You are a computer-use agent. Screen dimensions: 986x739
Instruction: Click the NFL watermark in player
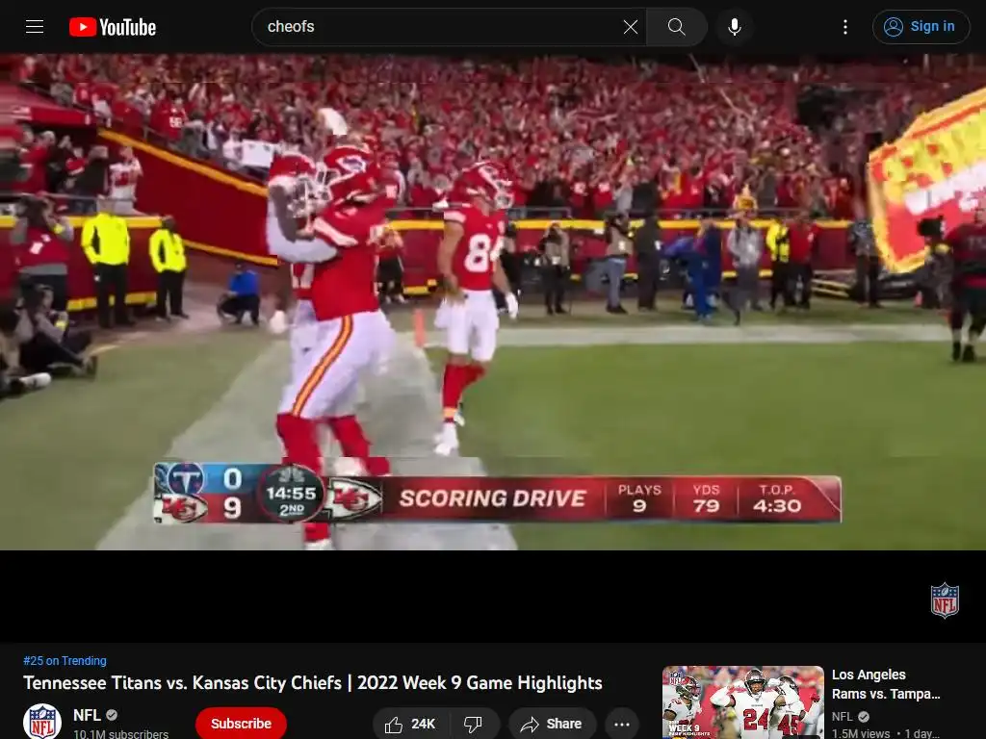click(945, 600)
